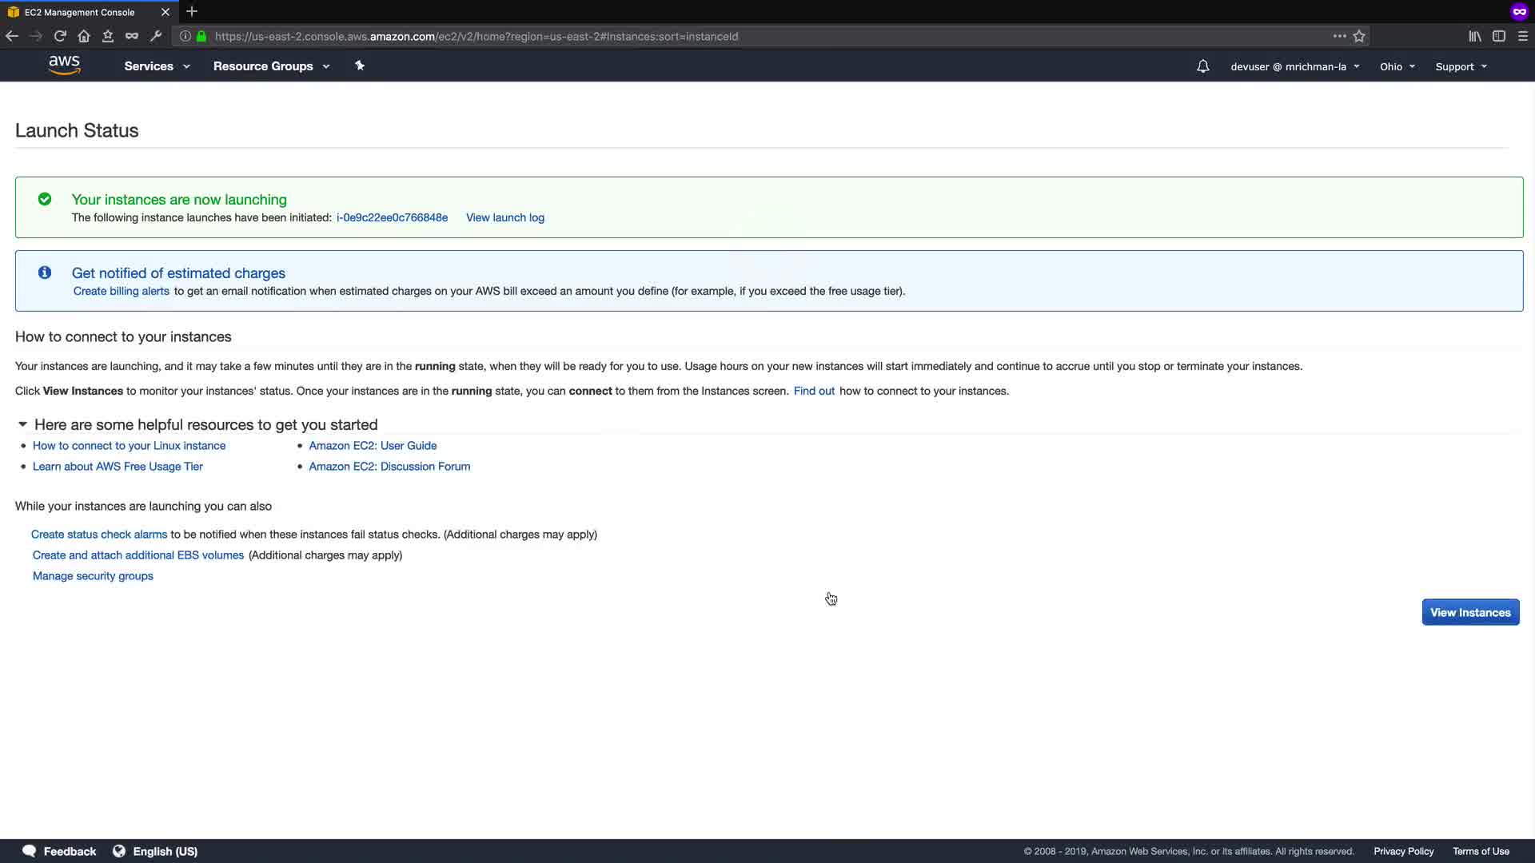The image size is (1535, 863).
Task: Click the browser home icon
Action: pos(84,36)
